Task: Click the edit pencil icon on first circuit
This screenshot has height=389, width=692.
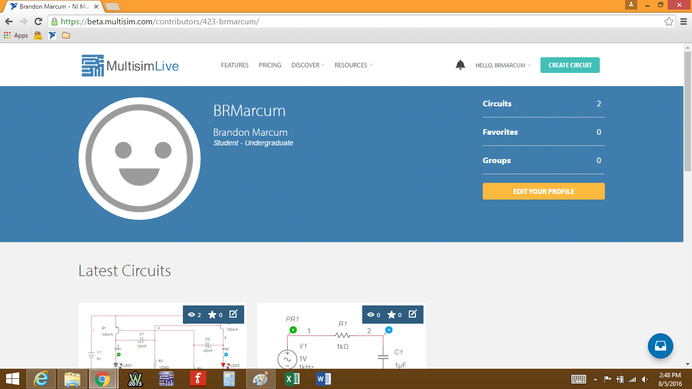Action: (x=234, y=314)
